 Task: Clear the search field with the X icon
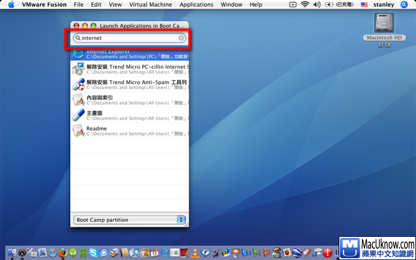point(181,38)
